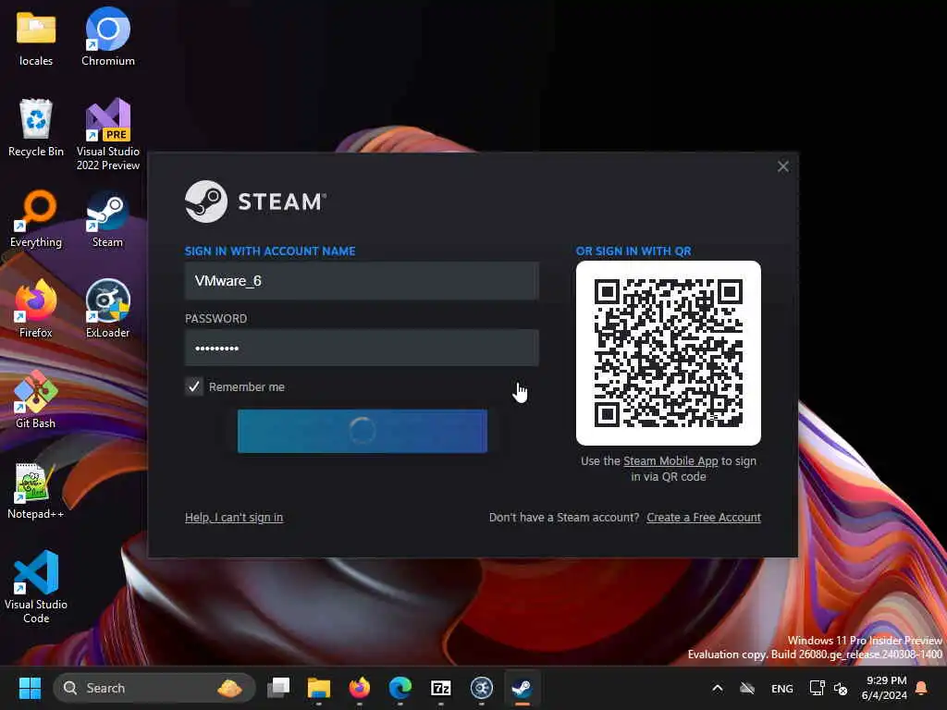The image size is (947, 710).
Task: Toggle the Remember me checkbox
Action: tap(194, 386)
